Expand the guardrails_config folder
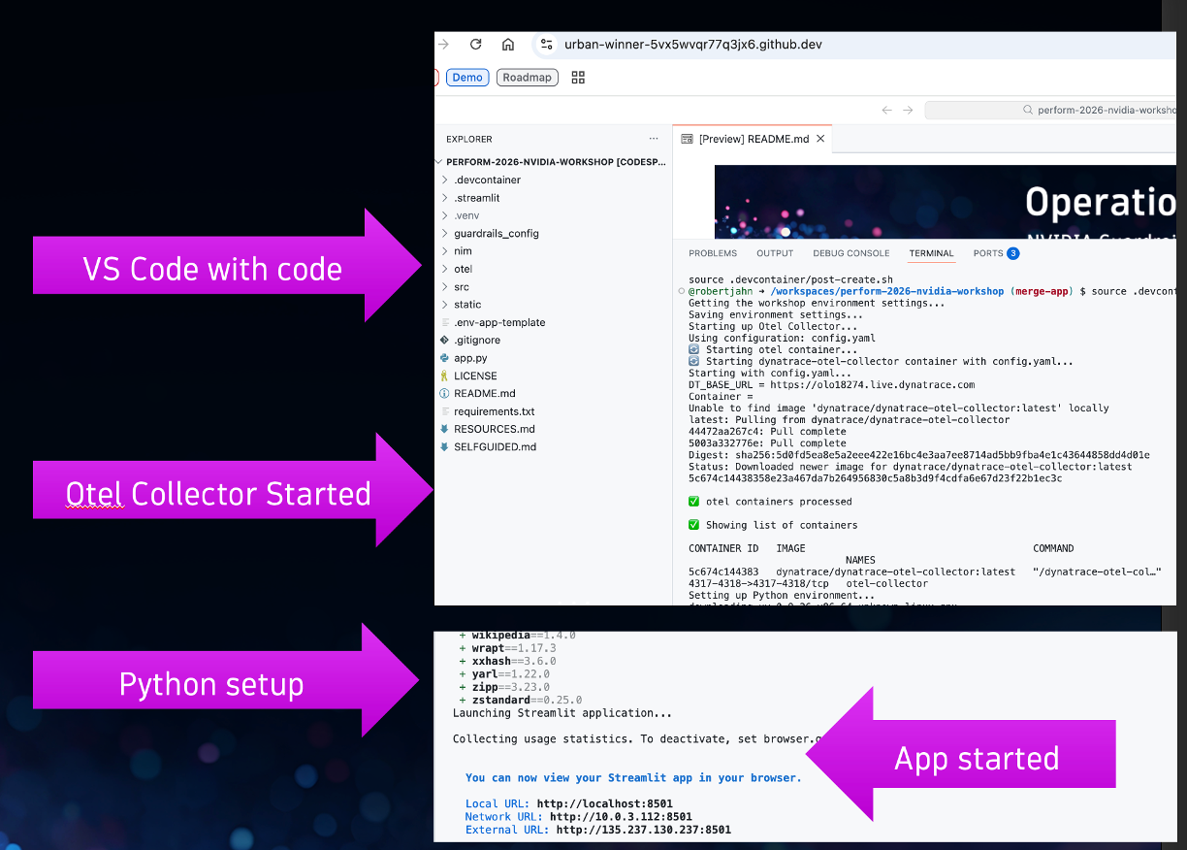This screenshot has width=1187, height=850. click(x=496, y=234)
